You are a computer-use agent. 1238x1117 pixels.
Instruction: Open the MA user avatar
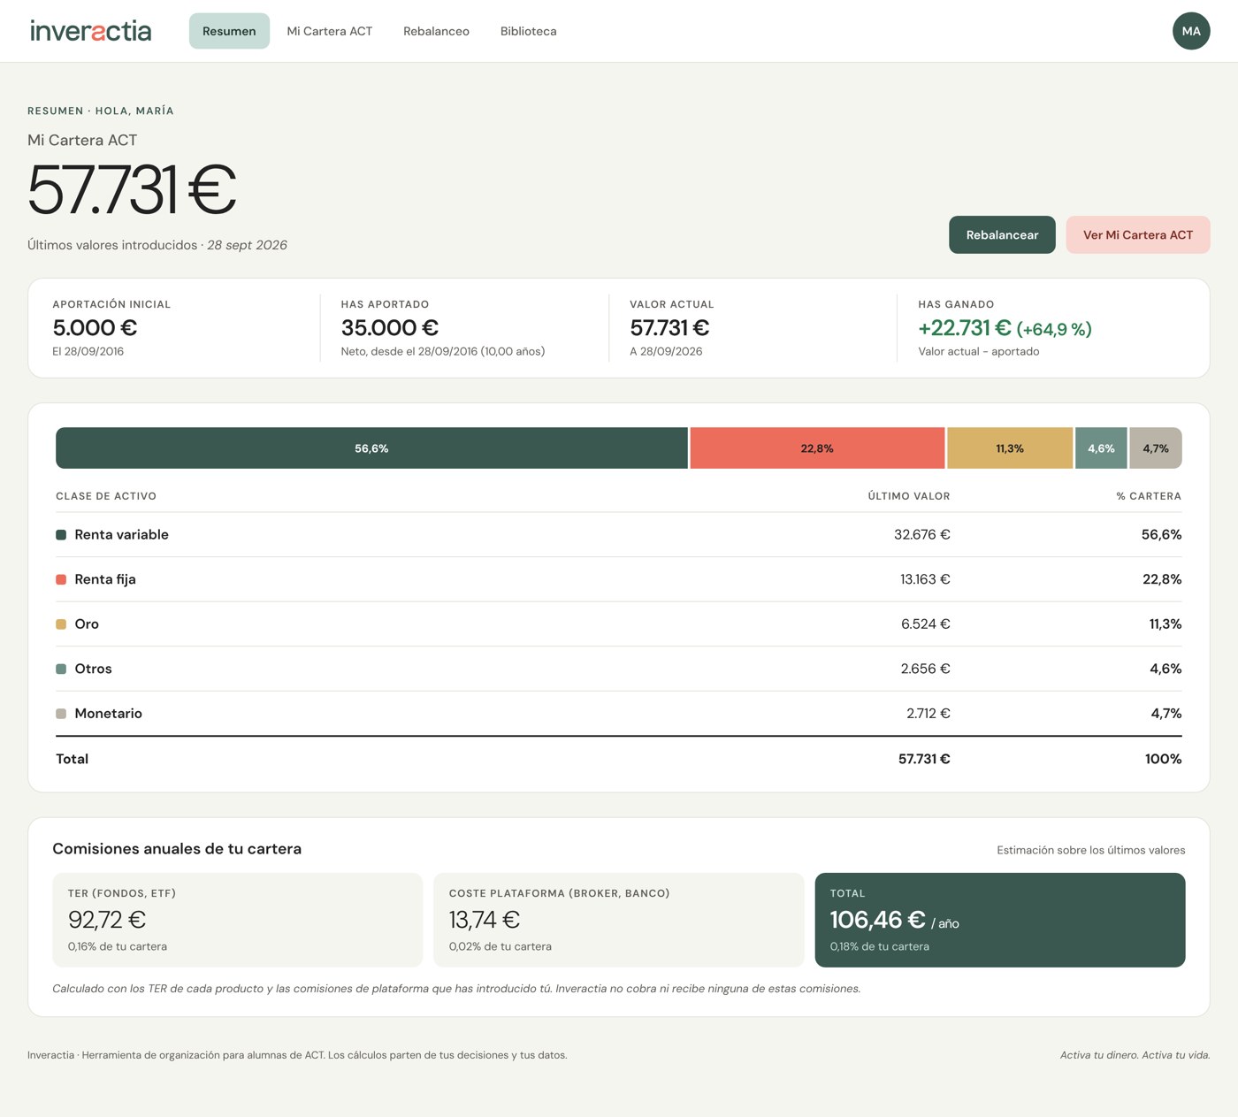click(x=1191, y=31)
